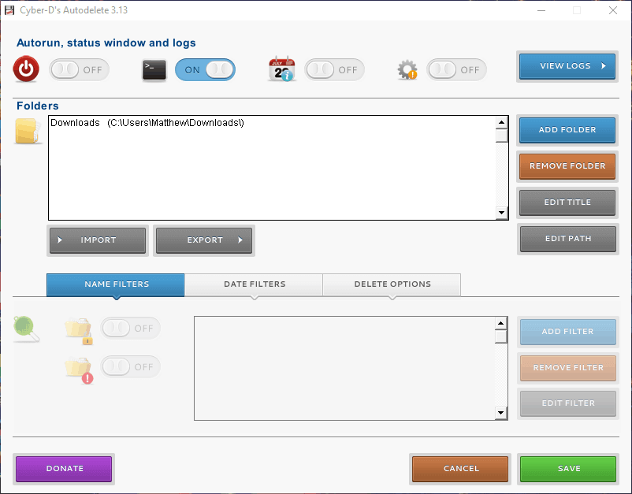Viewport: 632px width, 494px height.
Task: Click the black console status window icon
Action: (154, 69)
